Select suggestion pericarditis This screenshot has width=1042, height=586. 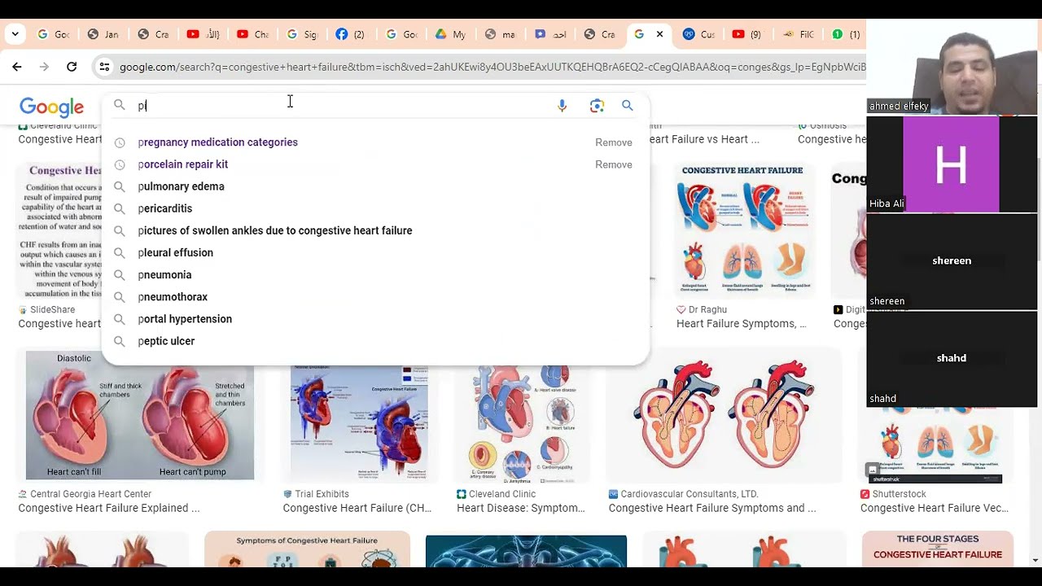(x=164, y=208)
